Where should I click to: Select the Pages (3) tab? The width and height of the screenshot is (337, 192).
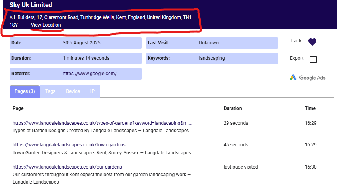tap(25, 91)
